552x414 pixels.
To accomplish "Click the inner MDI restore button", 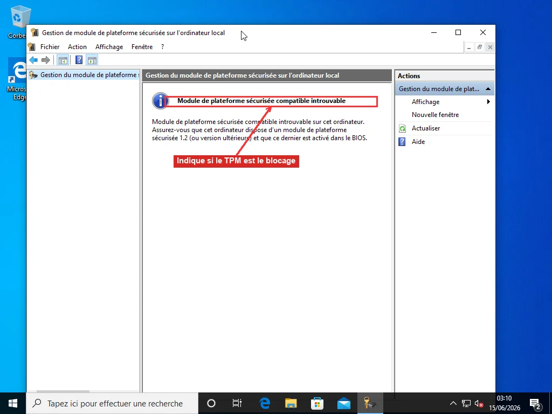I will [479, 47].
